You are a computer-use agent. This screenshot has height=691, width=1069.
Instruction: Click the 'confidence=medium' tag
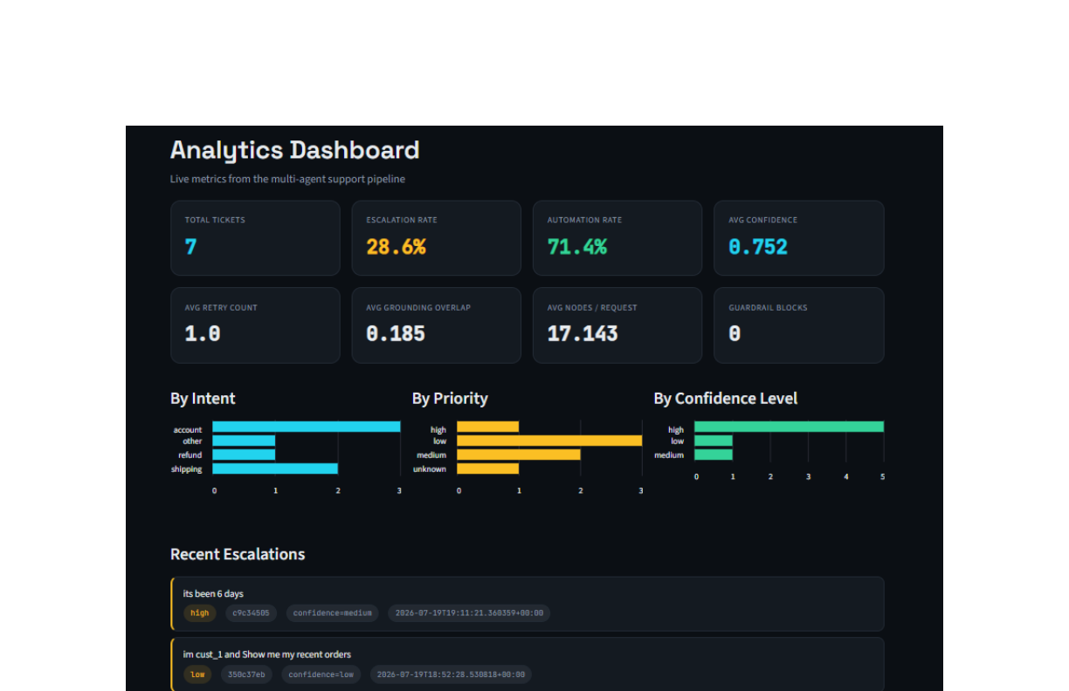(333, 613)
